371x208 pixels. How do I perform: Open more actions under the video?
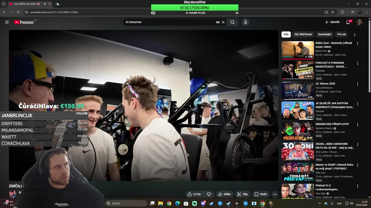275,194
